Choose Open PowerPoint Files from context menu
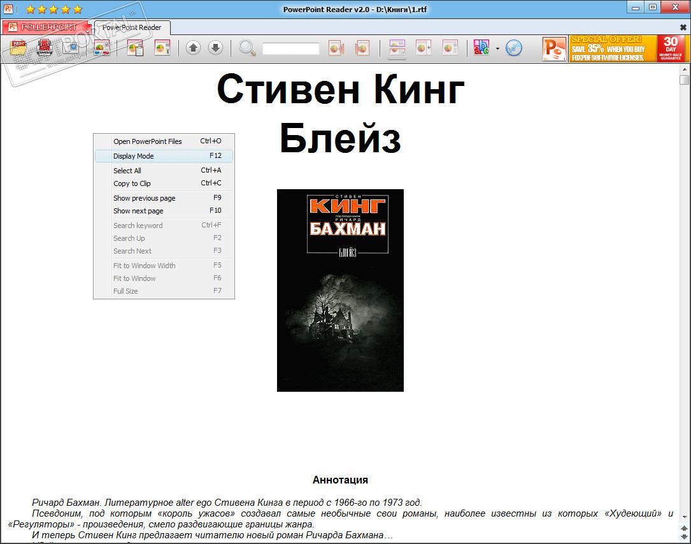Viewport: 691px width, 544px height. click(164, 141)
